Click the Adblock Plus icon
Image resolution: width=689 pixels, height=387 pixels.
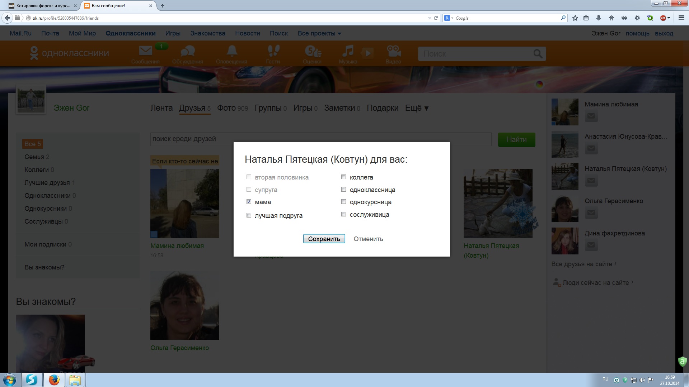point(663,18)
